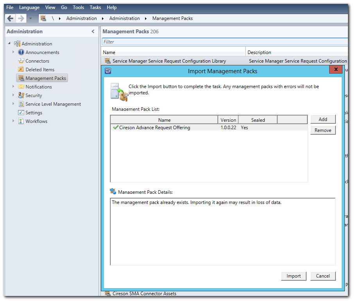355x303 pixels.
Task: Sort by the Version column header
Action: click(x=228, y=120)
